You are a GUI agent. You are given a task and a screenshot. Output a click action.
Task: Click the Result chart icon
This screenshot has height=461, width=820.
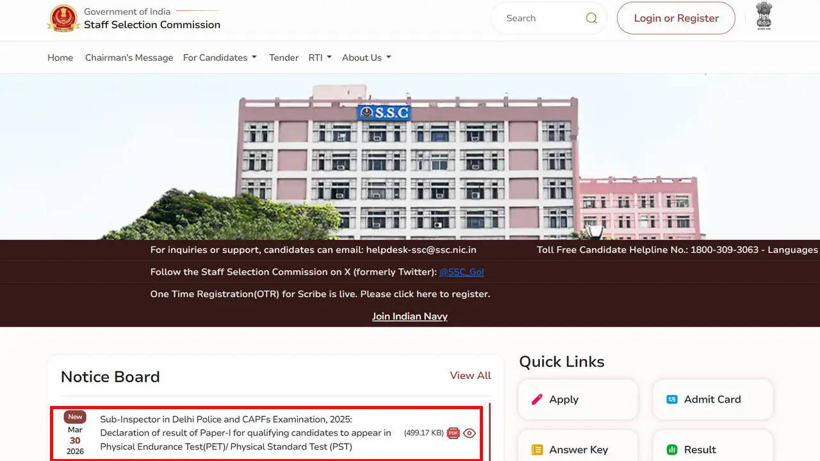(x=671, y=449)
